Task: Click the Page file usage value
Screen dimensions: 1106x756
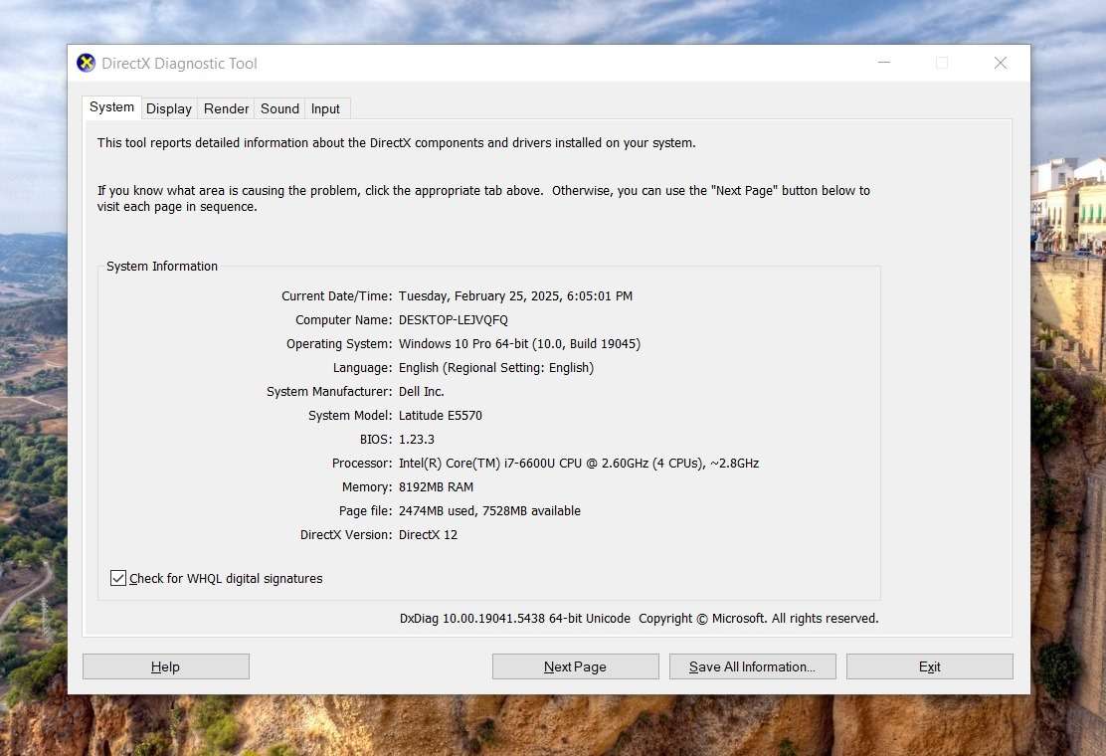Action: point(489,511)
